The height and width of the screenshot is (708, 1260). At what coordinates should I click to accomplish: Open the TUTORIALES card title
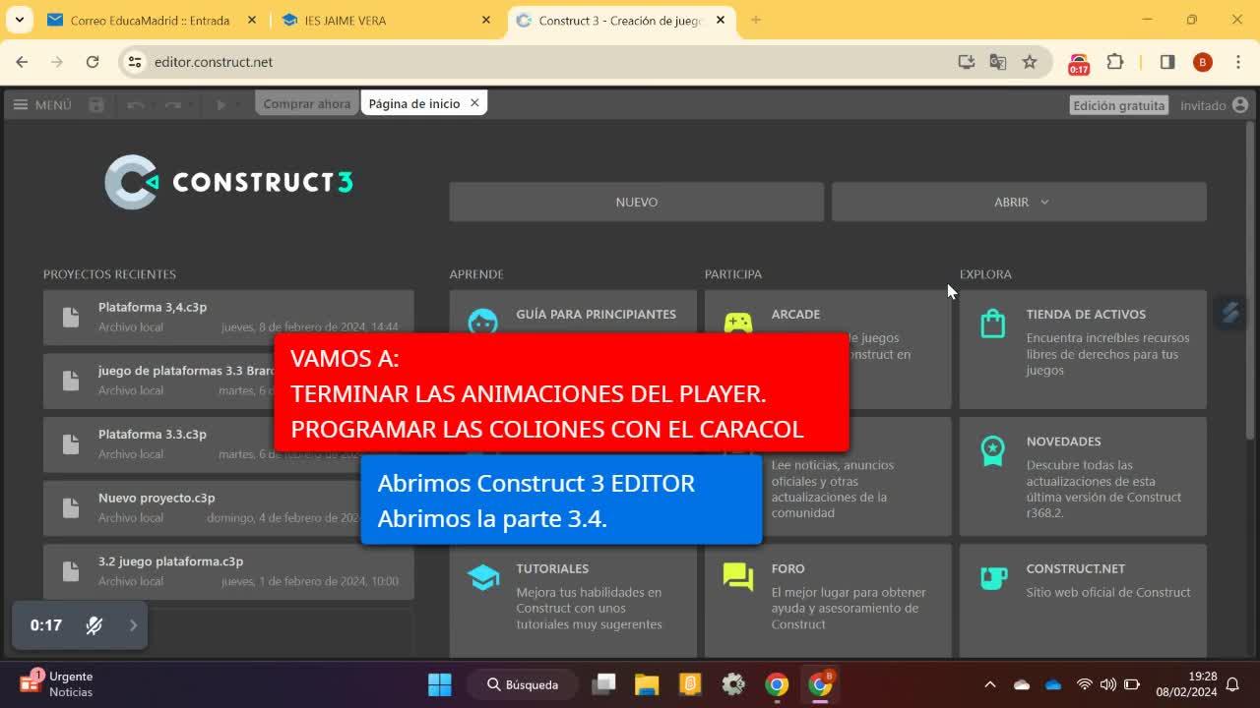(552, 569)
